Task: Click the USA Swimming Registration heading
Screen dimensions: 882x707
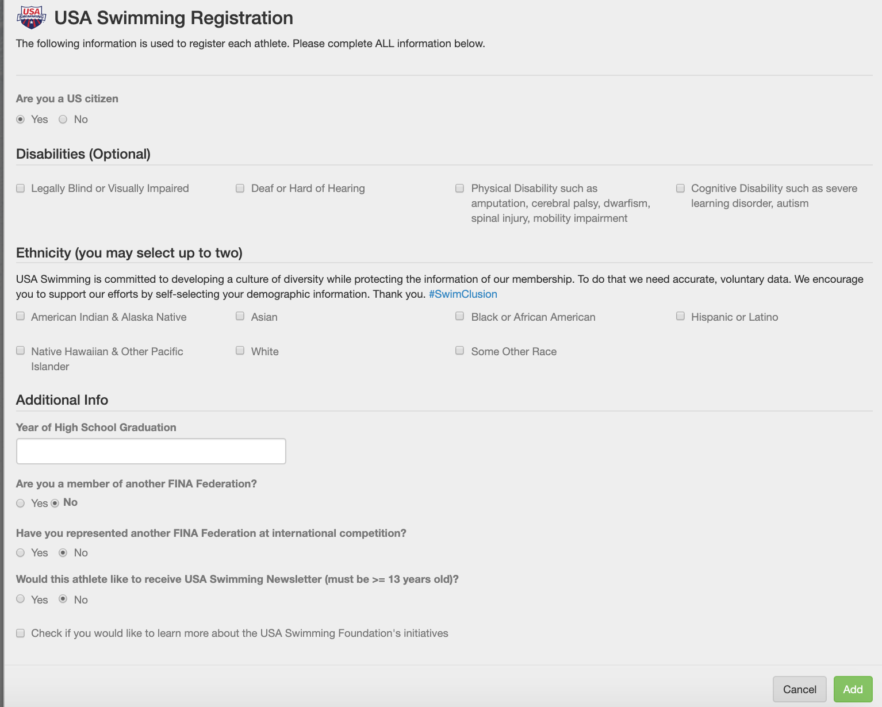Action: [x=174, y=18]
